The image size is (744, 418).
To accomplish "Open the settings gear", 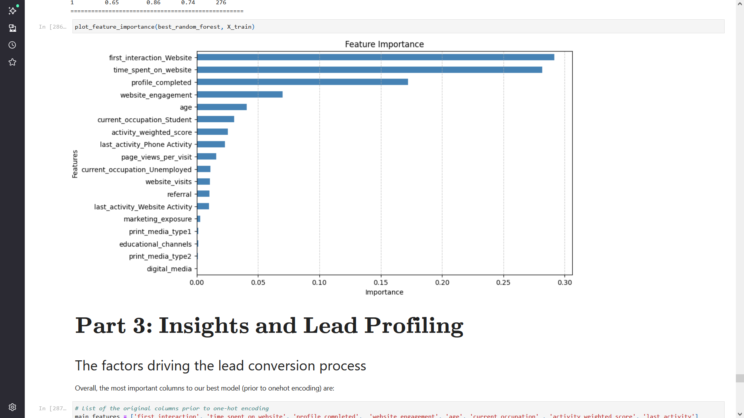I will pyautogui.click(x=12, y=407).
